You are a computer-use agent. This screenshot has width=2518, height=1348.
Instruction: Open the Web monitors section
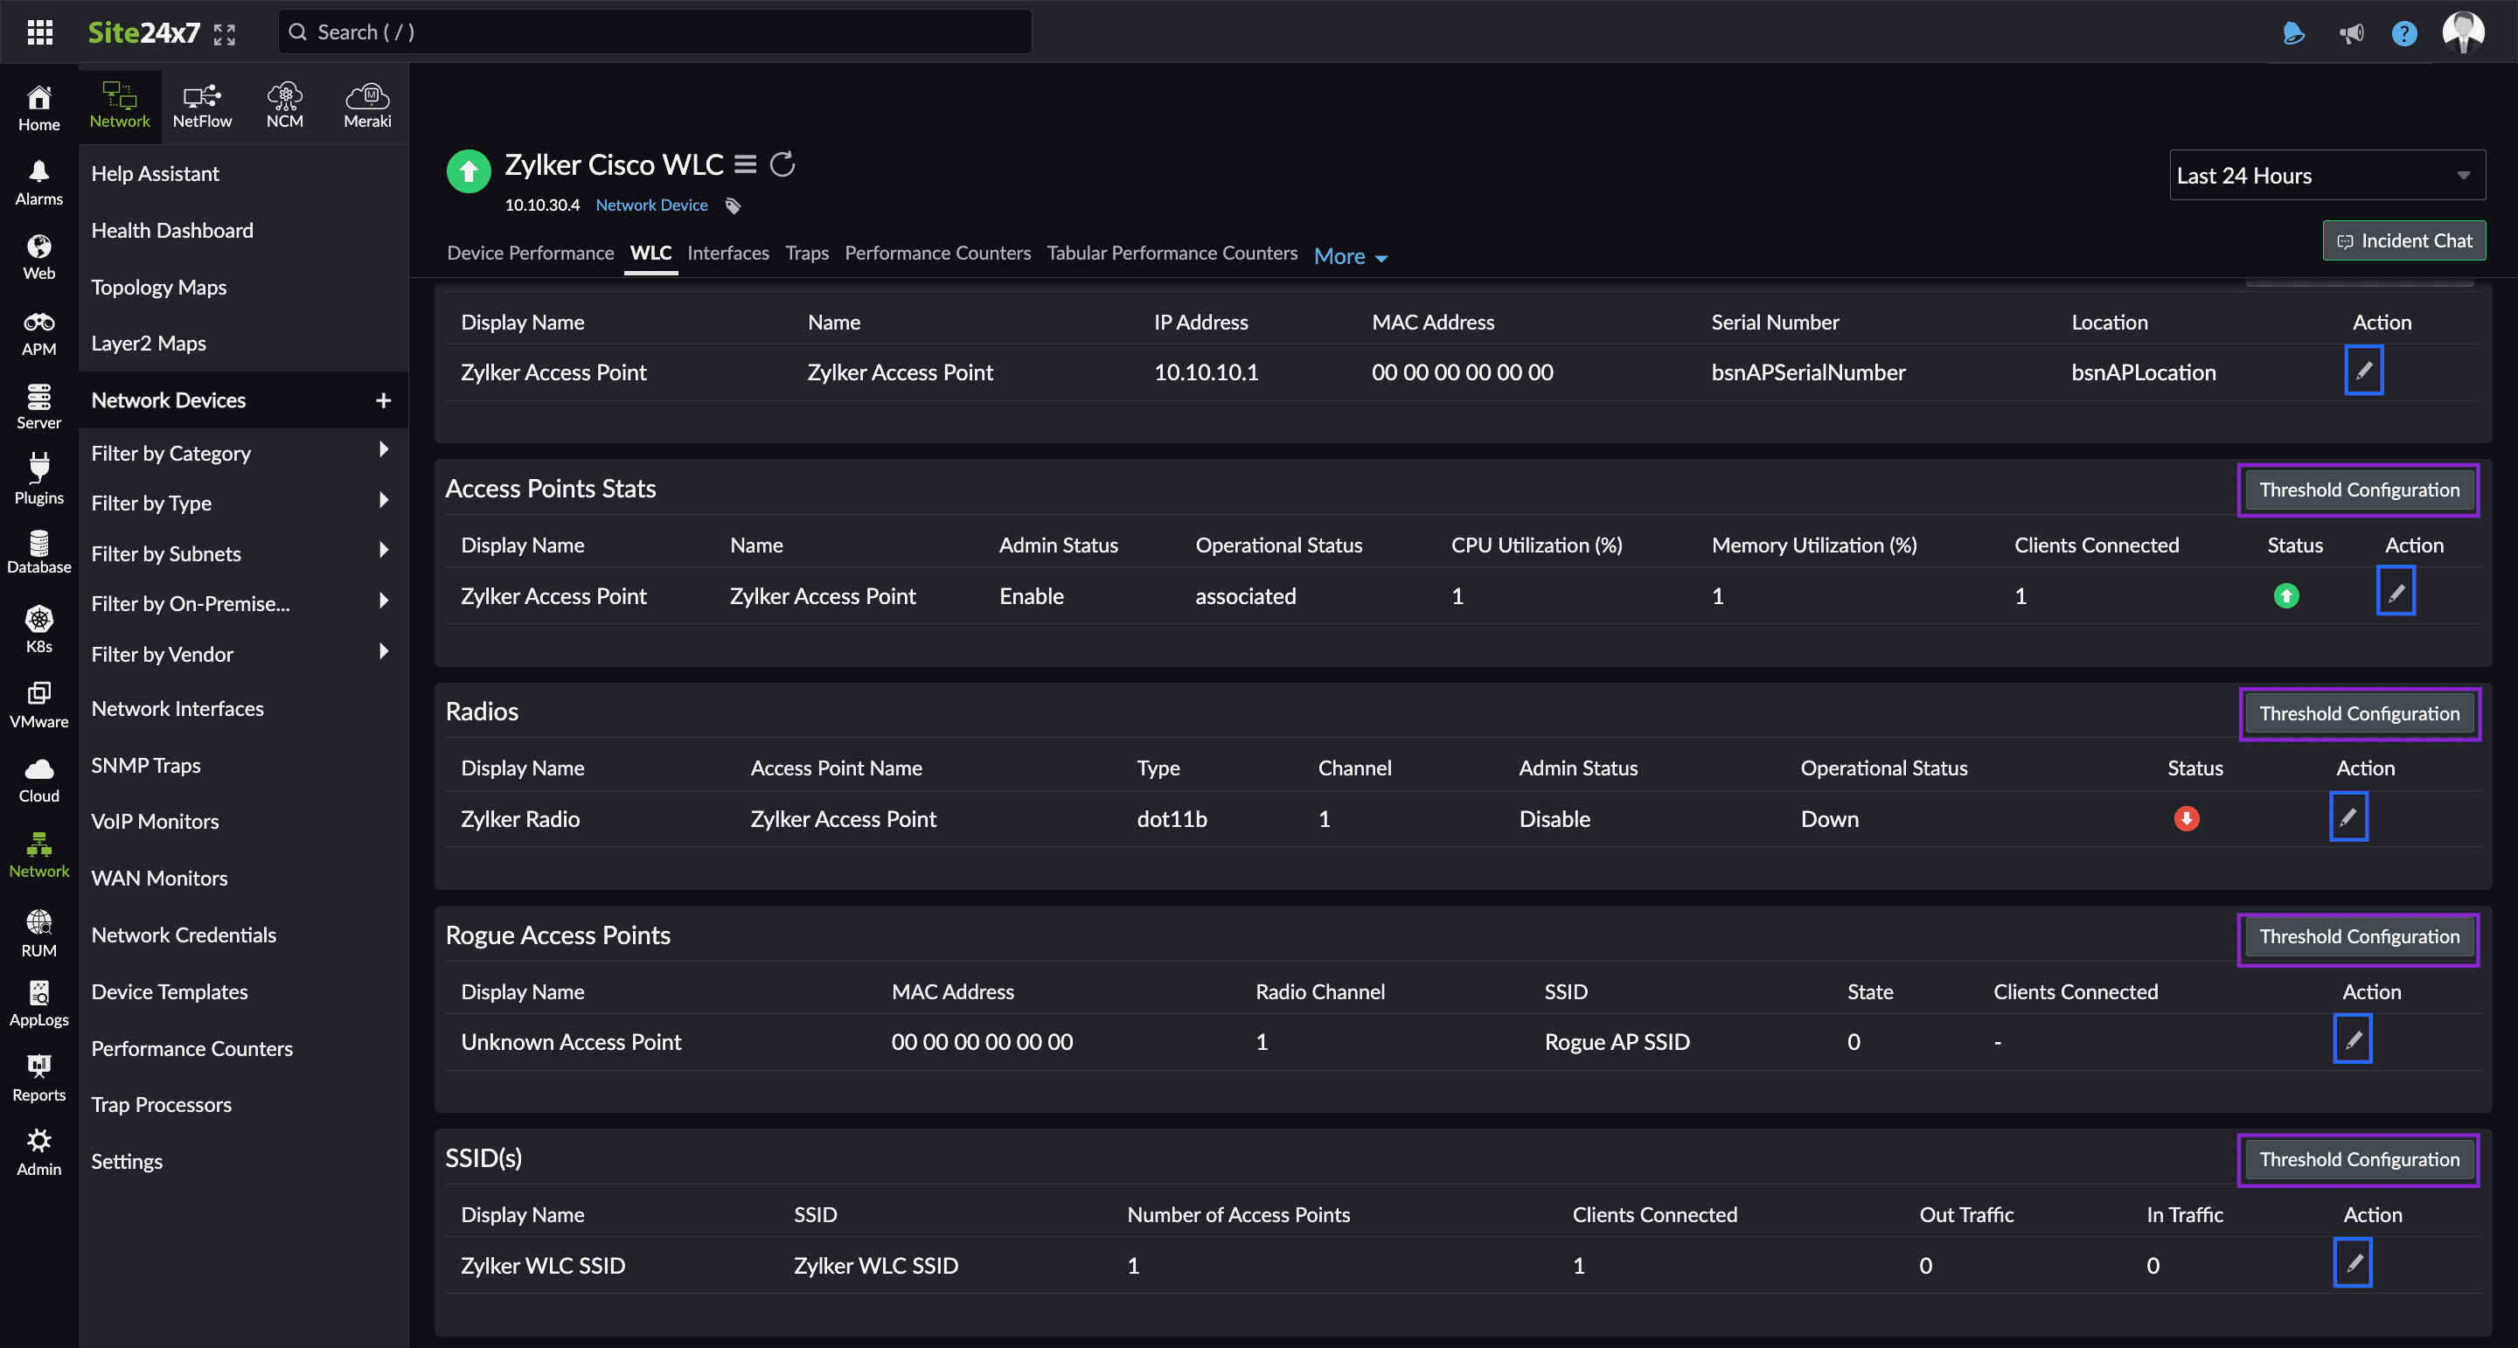tap(39, 257)
